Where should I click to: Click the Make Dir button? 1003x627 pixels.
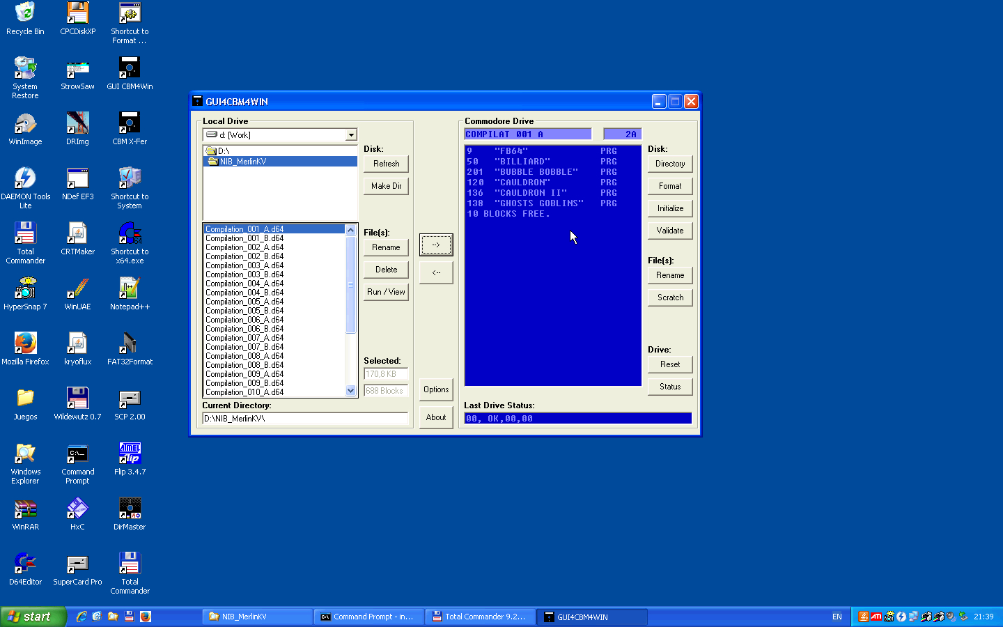tap(386, 186)
